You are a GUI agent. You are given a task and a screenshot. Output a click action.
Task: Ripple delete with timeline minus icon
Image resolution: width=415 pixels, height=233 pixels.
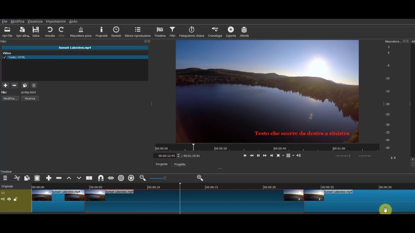point(59,178)
